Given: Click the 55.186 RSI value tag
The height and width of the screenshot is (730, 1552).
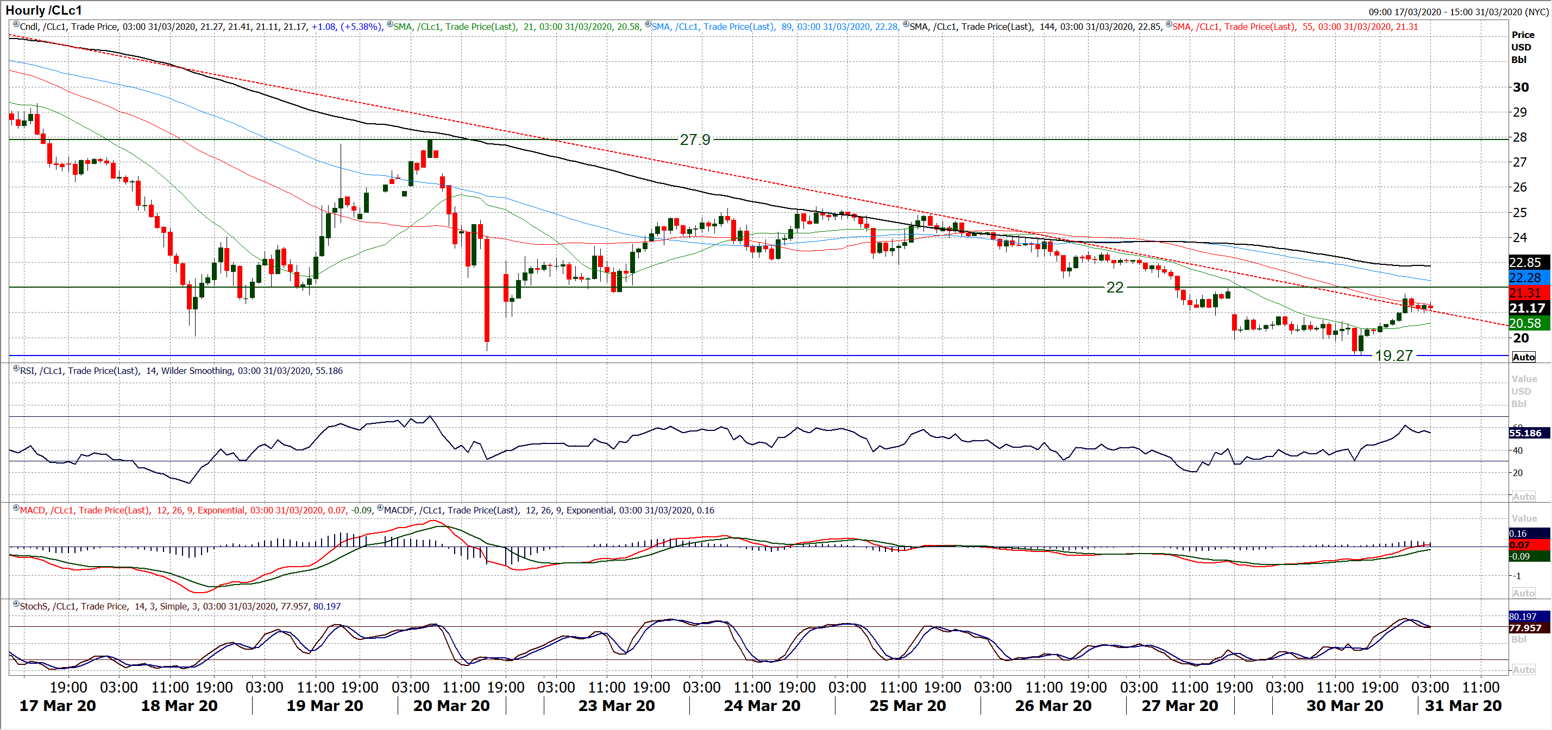Looking at the screenshot, I should [1529, 433].
